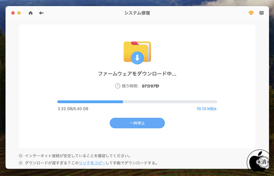Screen dimensions: 274x176
Task: Click the システム修復 window title
Action: coord(137,13)
